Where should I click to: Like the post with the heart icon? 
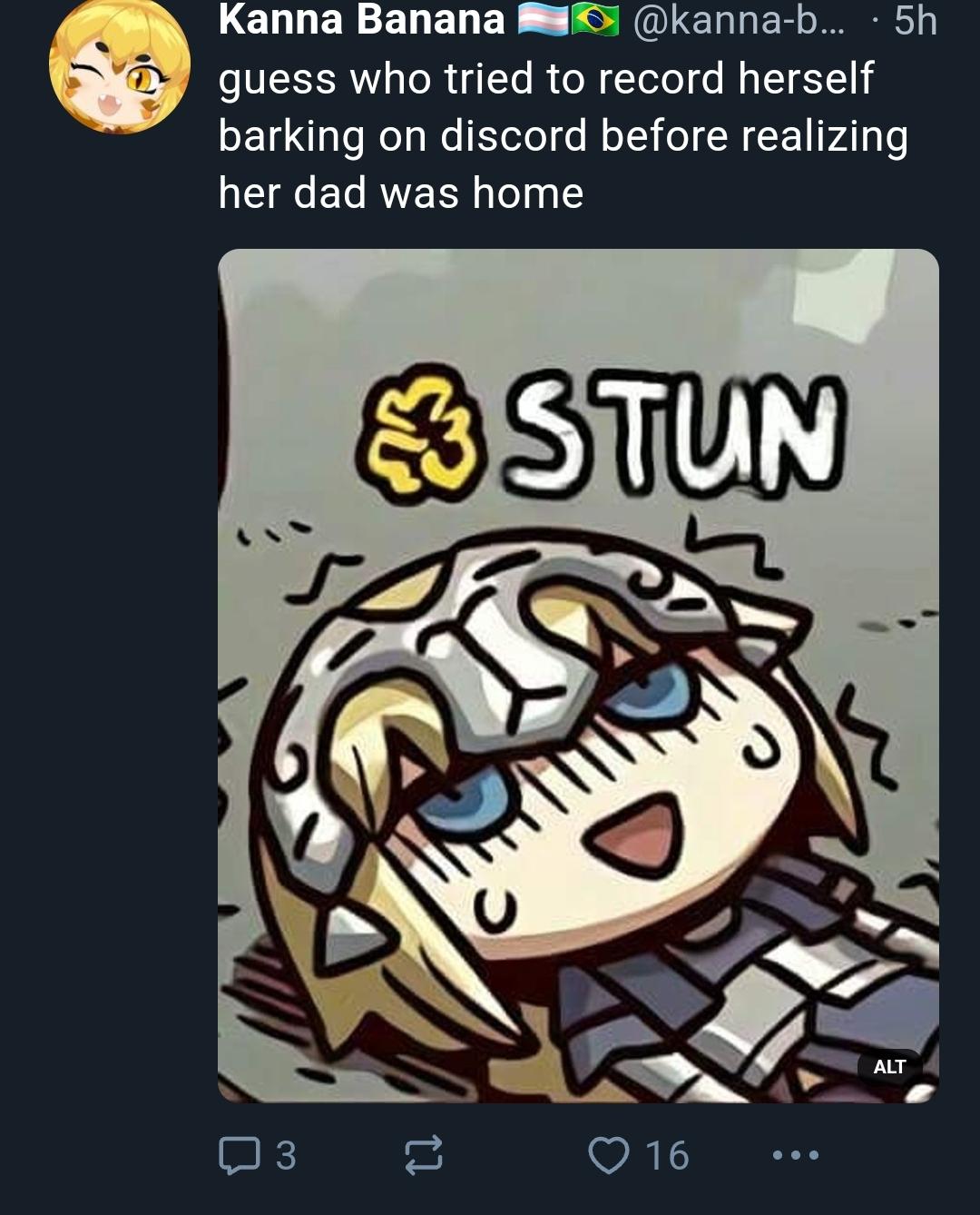tap(609, 1155)
